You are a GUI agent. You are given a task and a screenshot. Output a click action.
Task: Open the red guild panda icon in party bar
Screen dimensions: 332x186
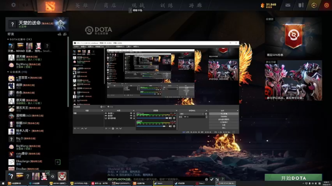pos(62,176)
